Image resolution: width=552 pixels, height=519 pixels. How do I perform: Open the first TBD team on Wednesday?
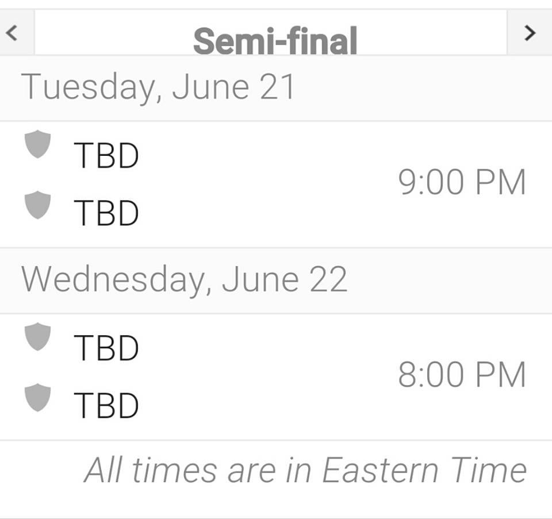pos(106,348)
